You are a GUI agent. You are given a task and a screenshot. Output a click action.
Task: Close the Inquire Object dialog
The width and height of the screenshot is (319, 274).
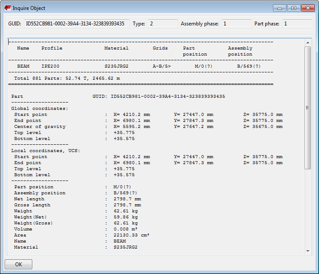click(307, 8)
